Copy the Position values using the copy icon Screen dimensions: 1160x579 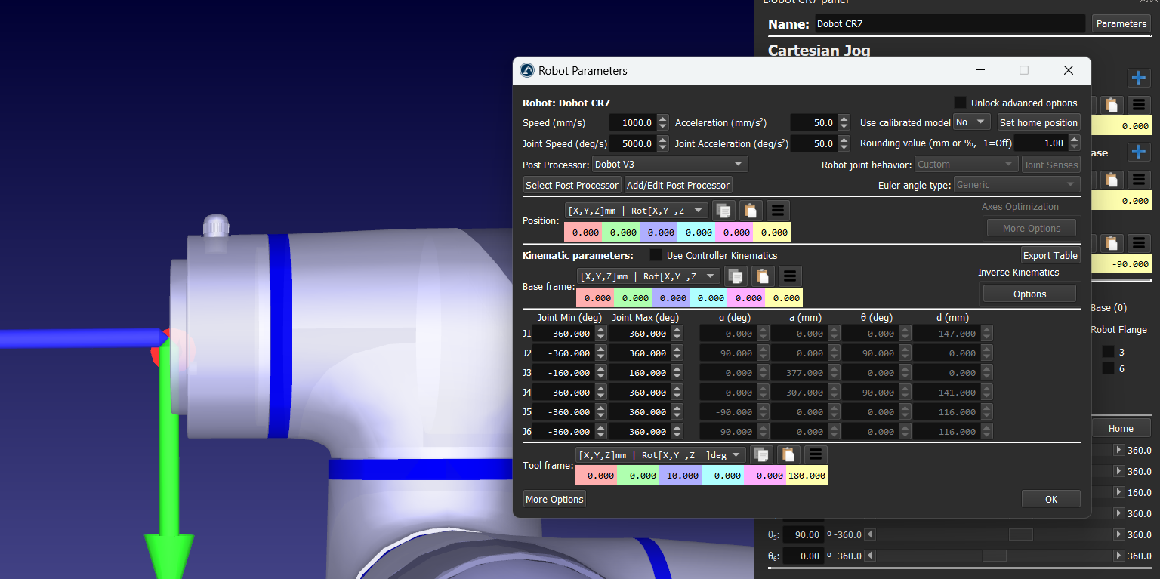(x=723, y=211)
